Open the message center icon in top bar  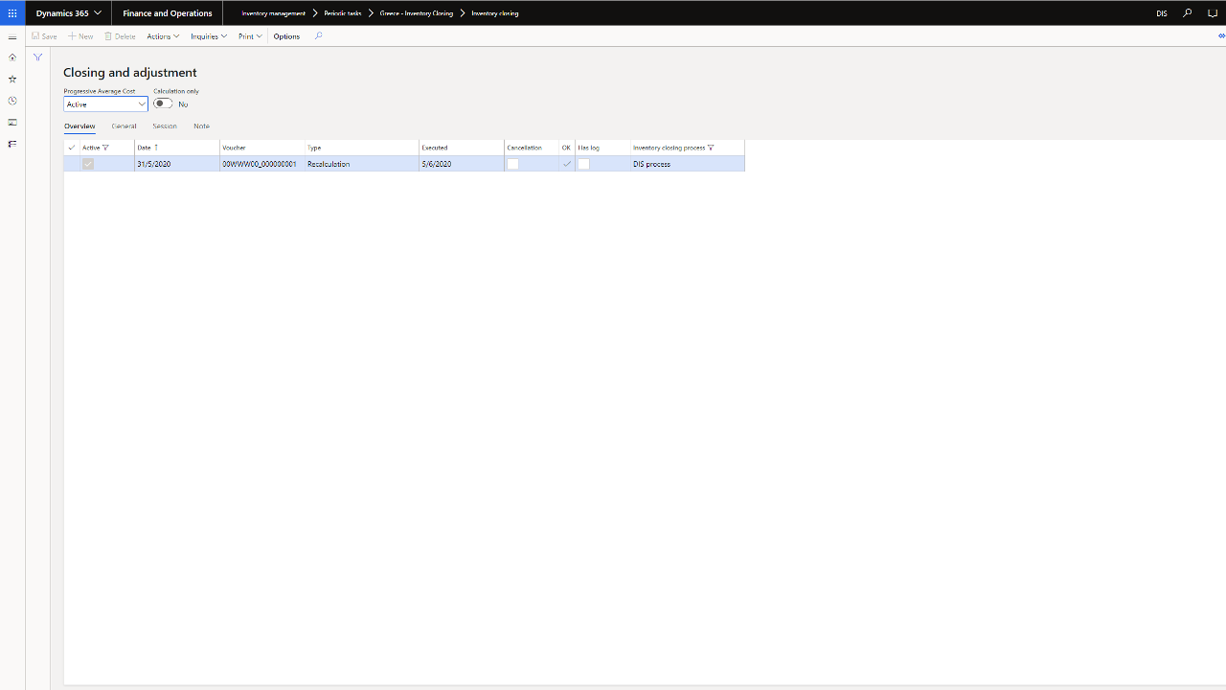(1213, 13)
